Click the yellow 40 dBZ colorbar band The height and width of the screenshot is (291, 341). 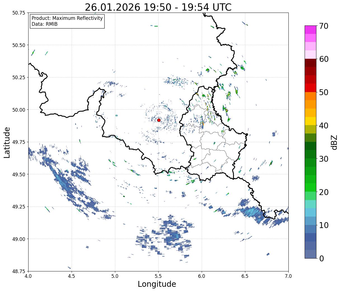tap(311, 121)
